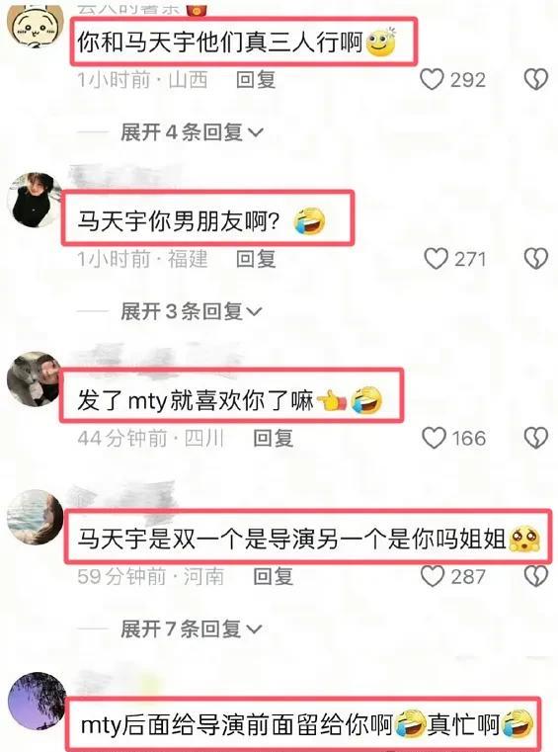Expand 3 replies under Fujian comment
This screenshot has height=752, width=558.
[x=192, y=311]
